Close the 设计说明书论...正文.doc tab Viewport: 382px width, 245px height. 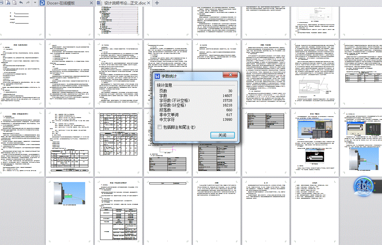pyautogui.click(x=148, y=3)
